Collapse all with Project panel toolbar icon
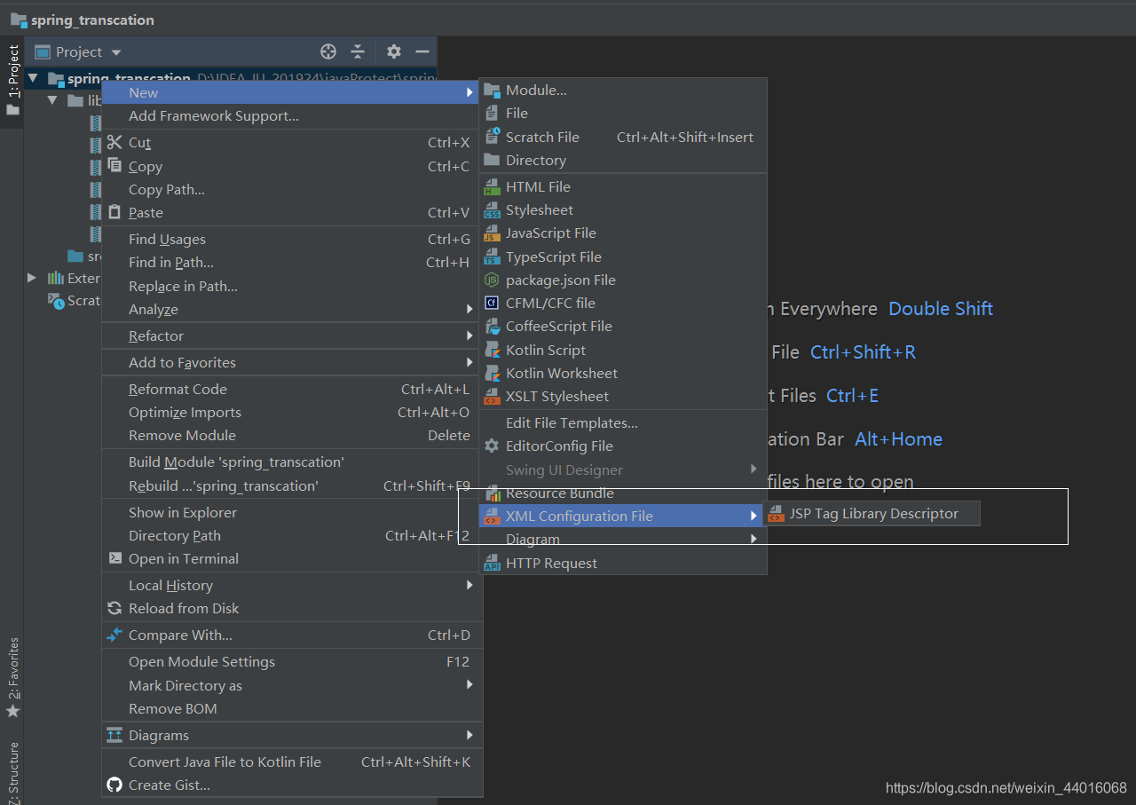The height and width of the screenshot is (805, 1136). [x=358, y=51]
